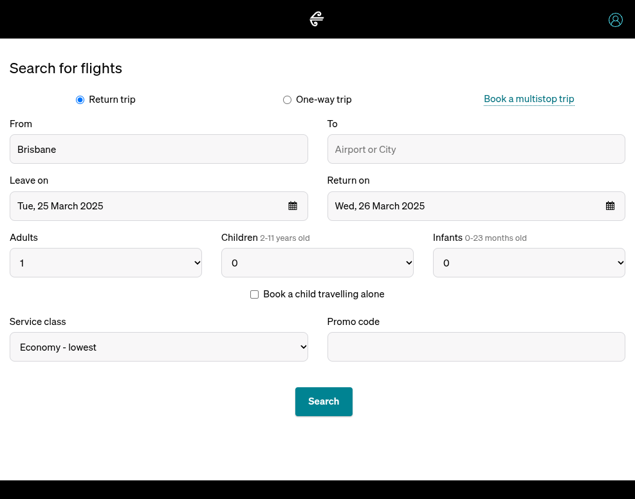This screenshot has height=499, width=635.
Task: Click the Search for flights heading
Action: [x=66, y=68]
